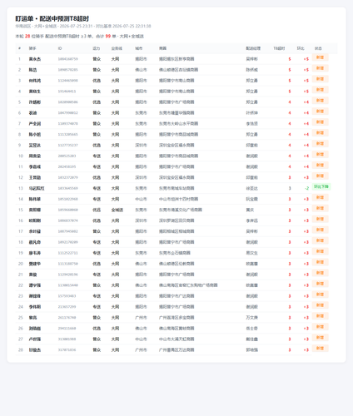Click the 骑手 column header
Viewport: 353px width, 416px height.
(32, 48)
